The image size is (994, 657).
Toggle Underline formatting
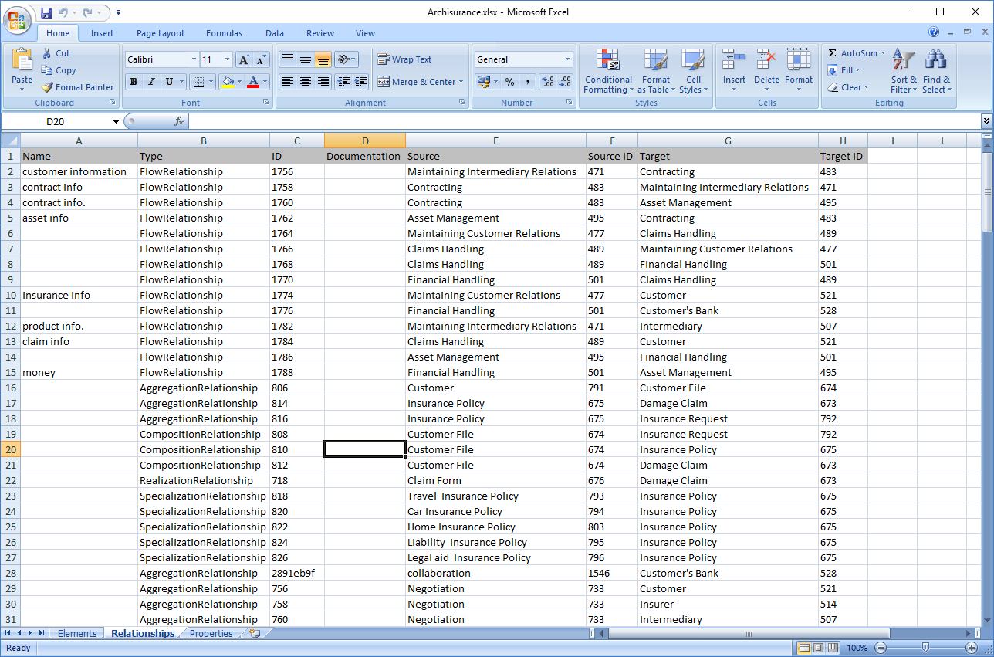(x=169, y=82)
